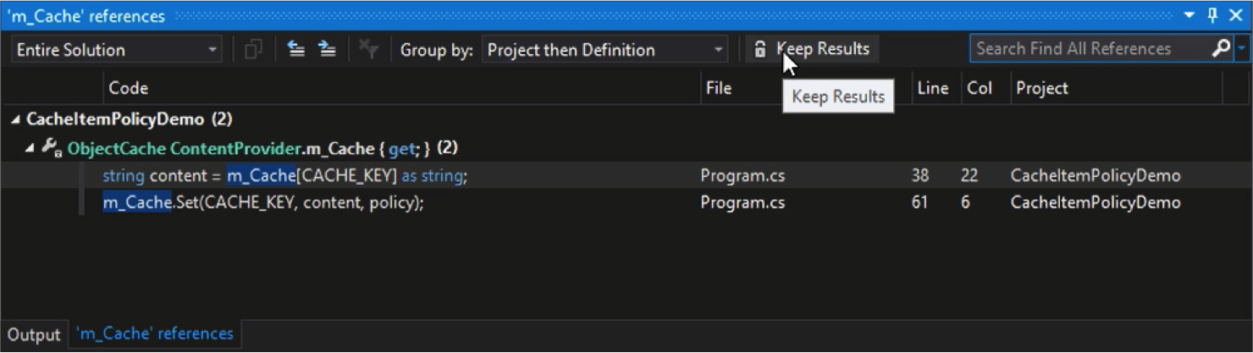Open the Entire Solution scope dropdown
This screenshot has height=353, width=1253.
(x=117, y=50)
